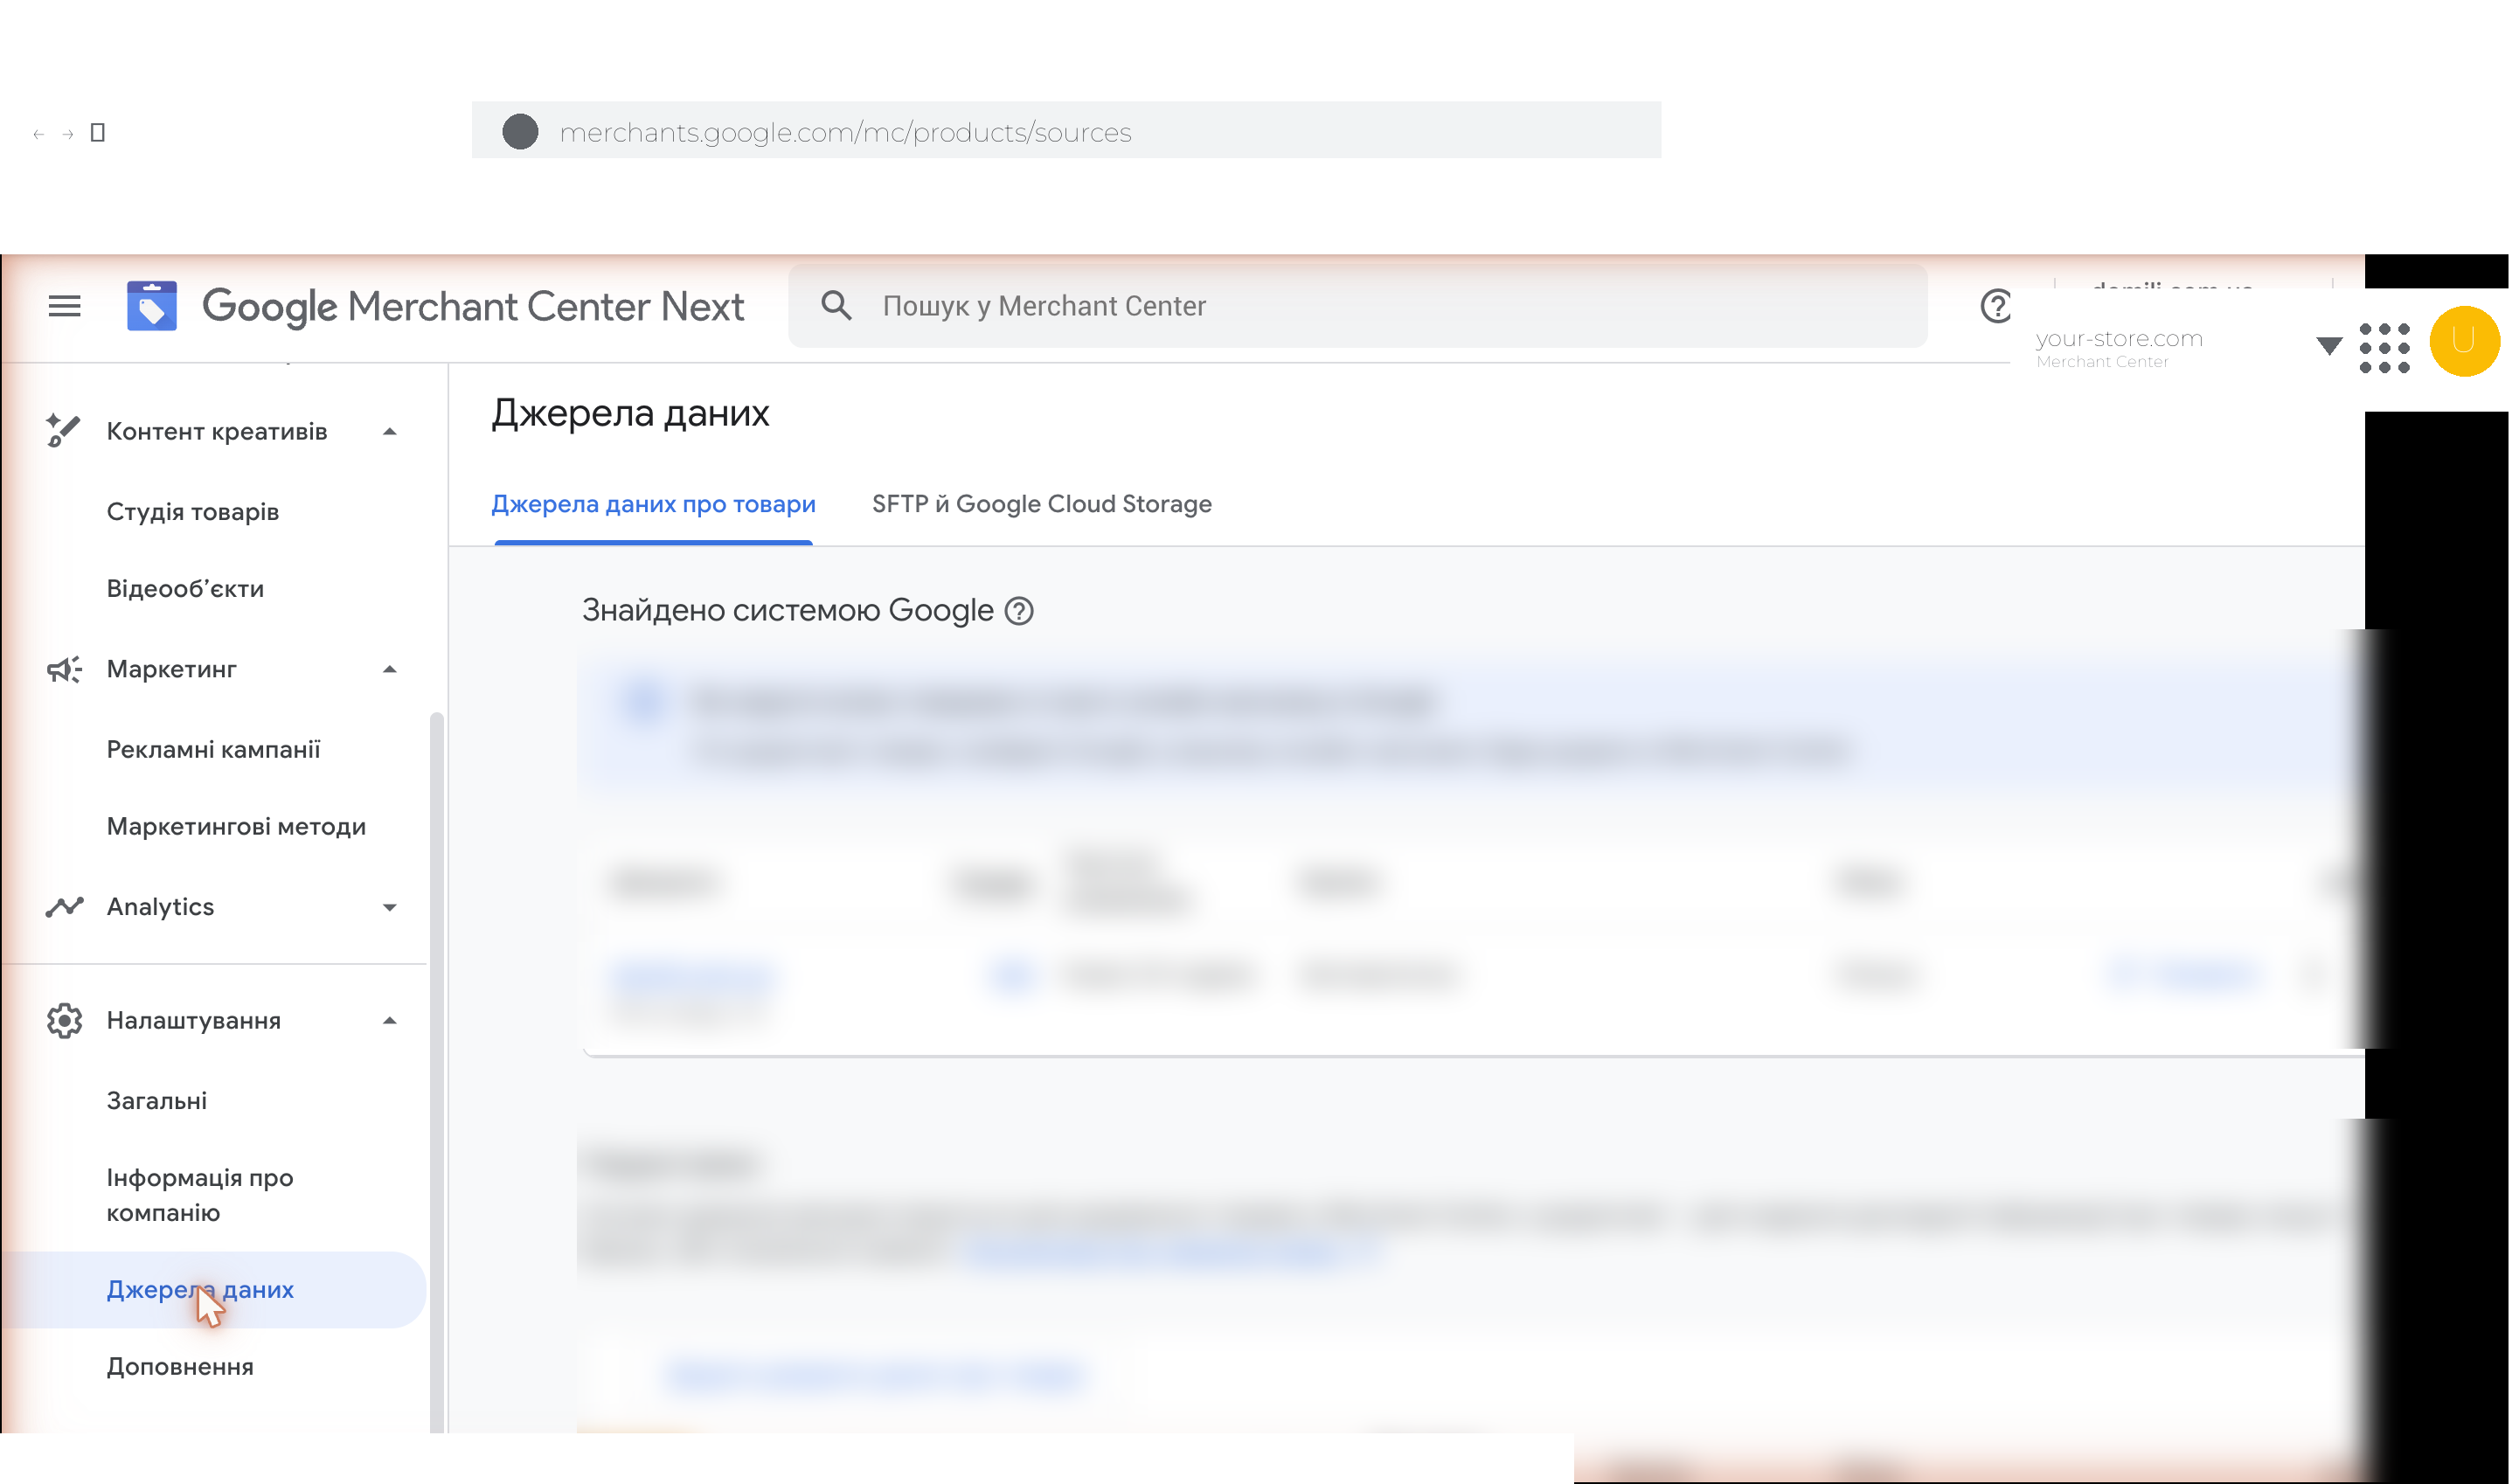Select Джерела даних in sidebar
This screenshot has width=2519, height=1484.
click(214, 1290)
